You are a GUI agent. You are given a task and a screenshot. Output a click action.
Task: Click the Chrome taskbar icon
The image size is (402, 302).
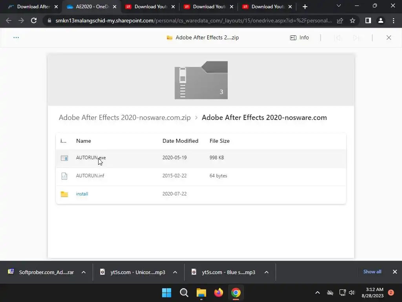click(x=236, y=293)
